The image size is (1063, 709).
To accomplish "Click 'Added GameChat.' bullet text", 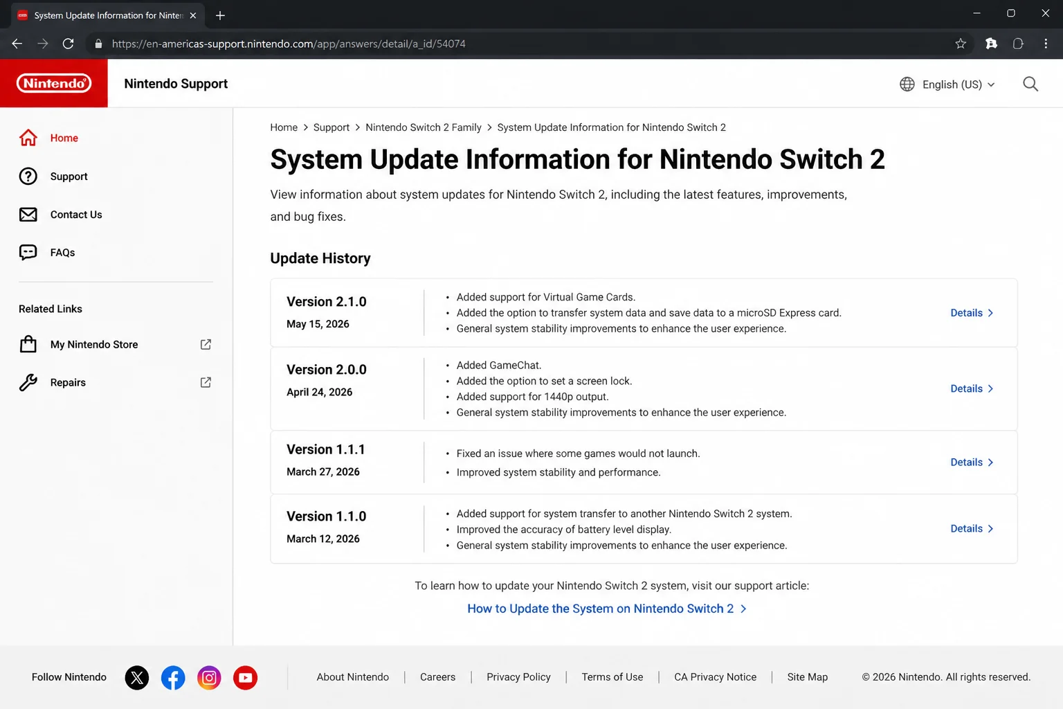I will pyautogui.click(x=499, y=365).
